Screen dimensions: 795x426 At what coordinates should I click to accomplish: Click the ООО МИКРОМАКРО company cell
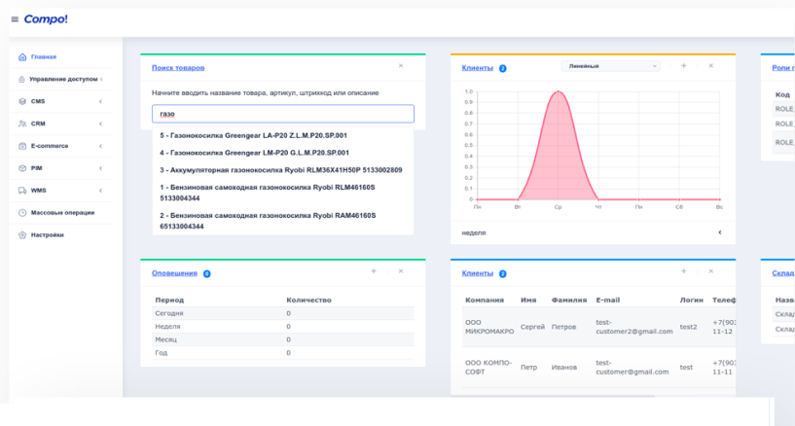(x=489, y=327)
